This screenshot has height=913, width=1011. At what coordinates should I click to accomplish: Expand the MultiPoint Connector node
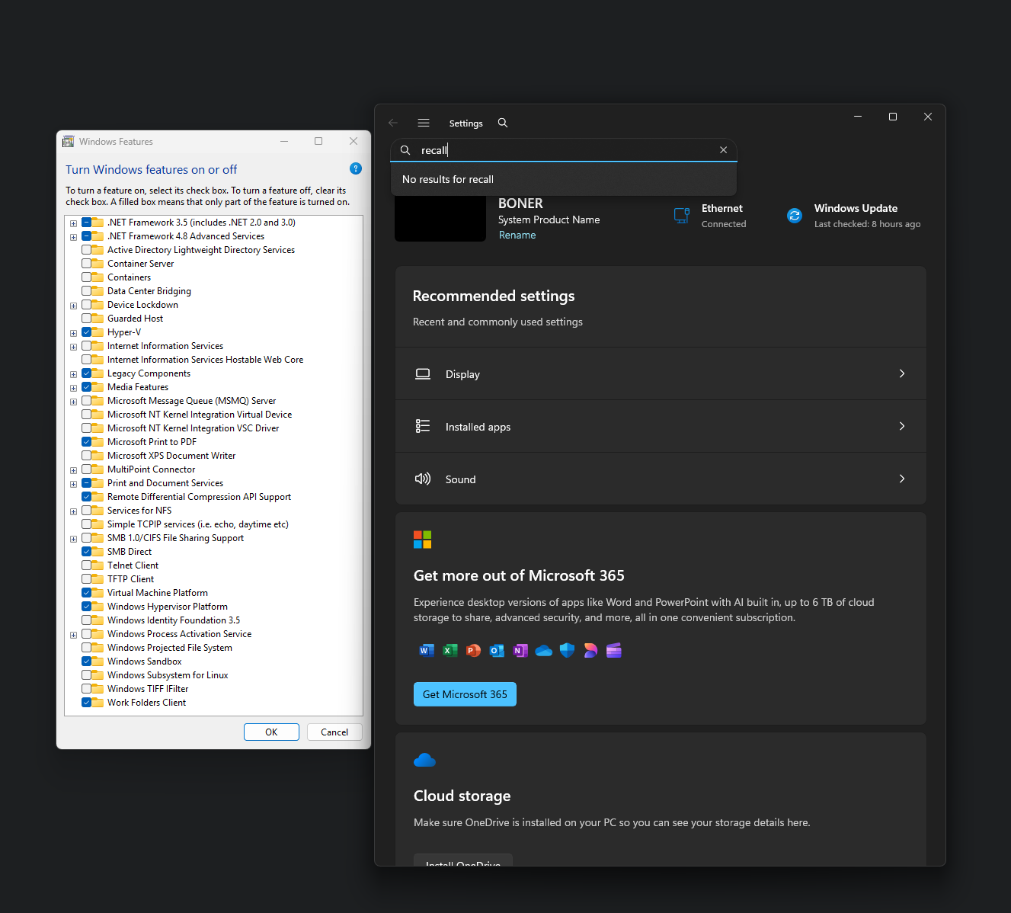pos(73,470)
